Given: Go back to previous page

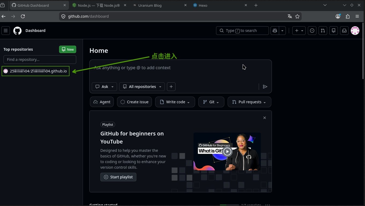Looking at the screenshot, I should [3, 16].
